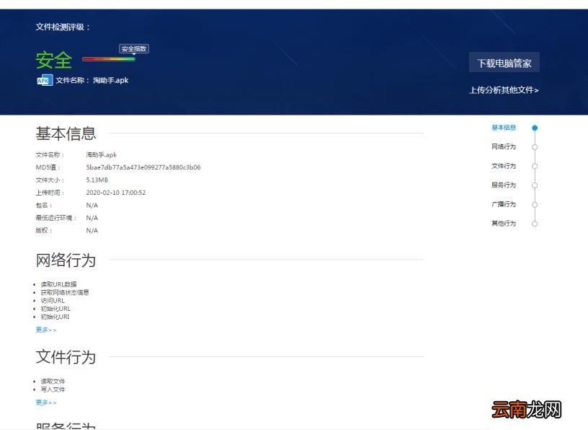Jump to 其他行为 in side navigation
This screenshot has height=430, width=588.
click(x=504, y=224)
